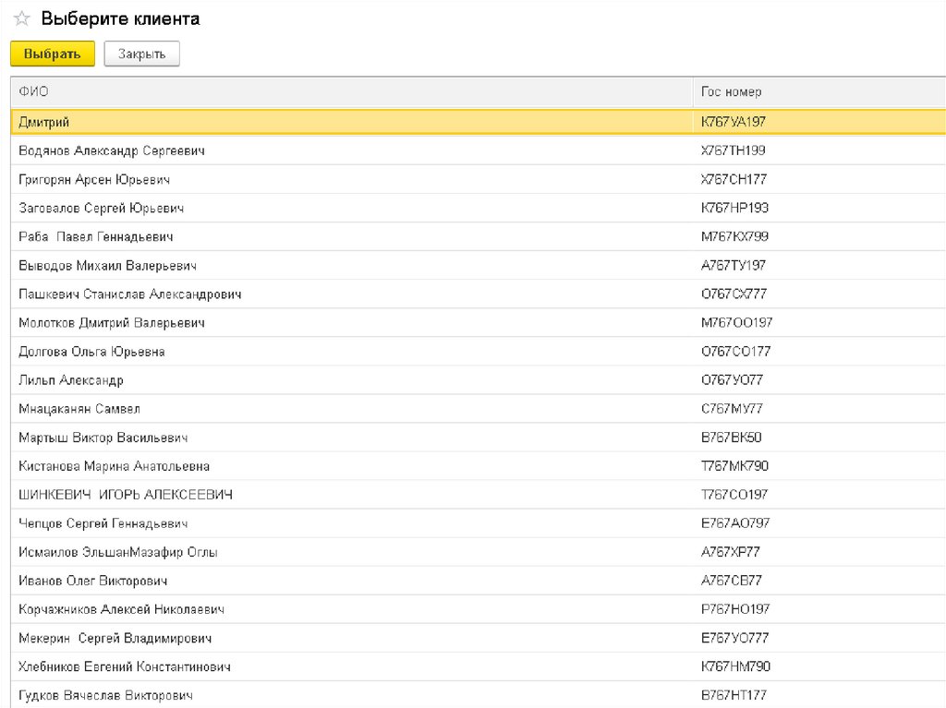Select client Григорян Арсен Юрьевич

pos(94,179)
